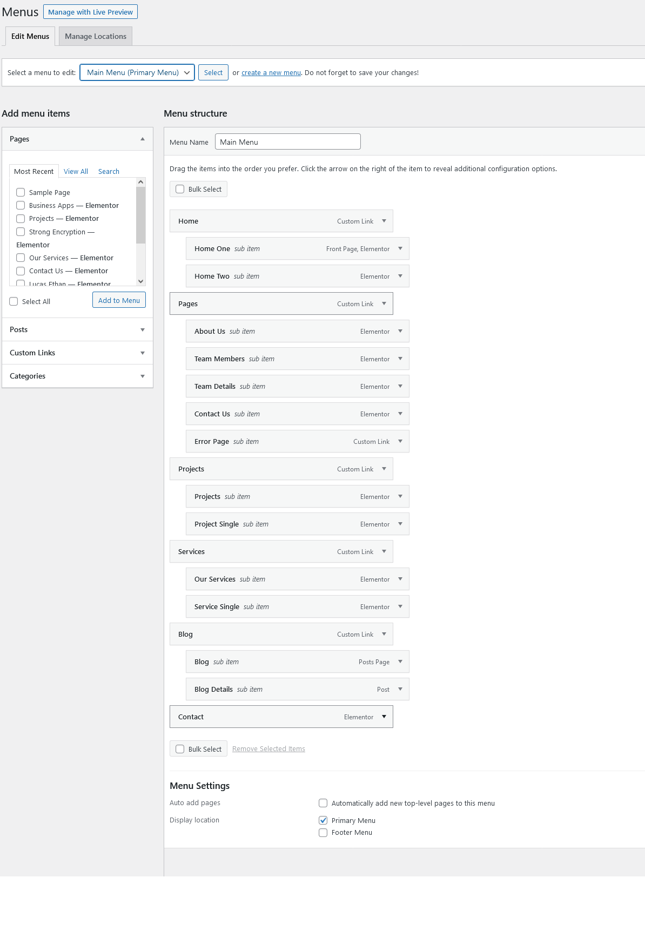Open options arrow for Team Members
Viewport: 645px width, 945px height.
click(x=400, y=359)
